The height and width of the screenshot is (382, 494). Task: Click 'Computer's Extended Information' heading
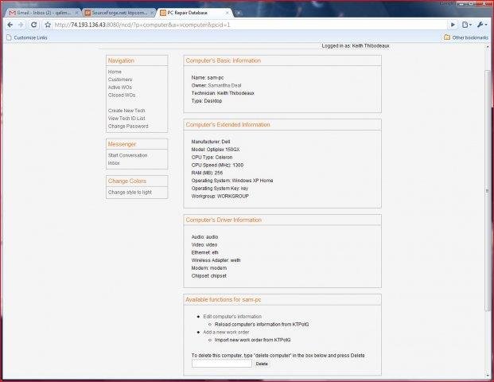pyautogui.click(x=228, y=124)
